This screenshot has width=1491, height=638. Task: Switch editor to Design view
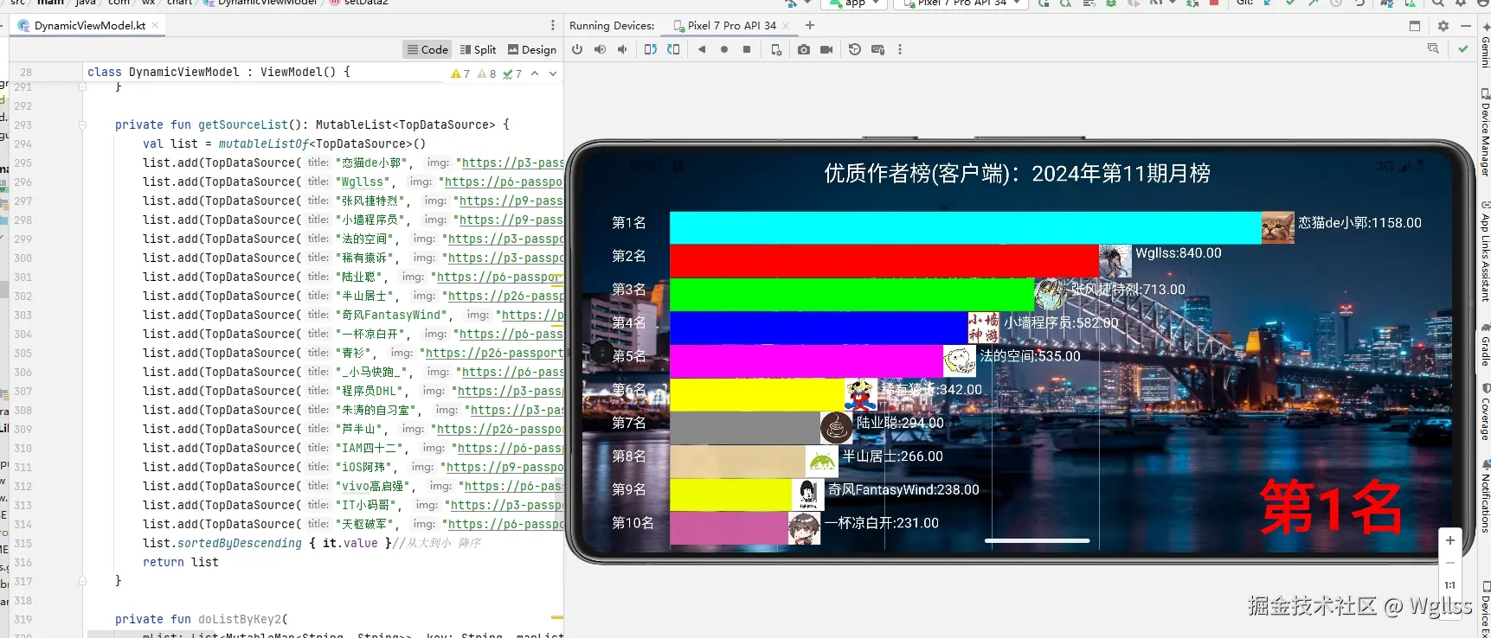coord(532,49)
